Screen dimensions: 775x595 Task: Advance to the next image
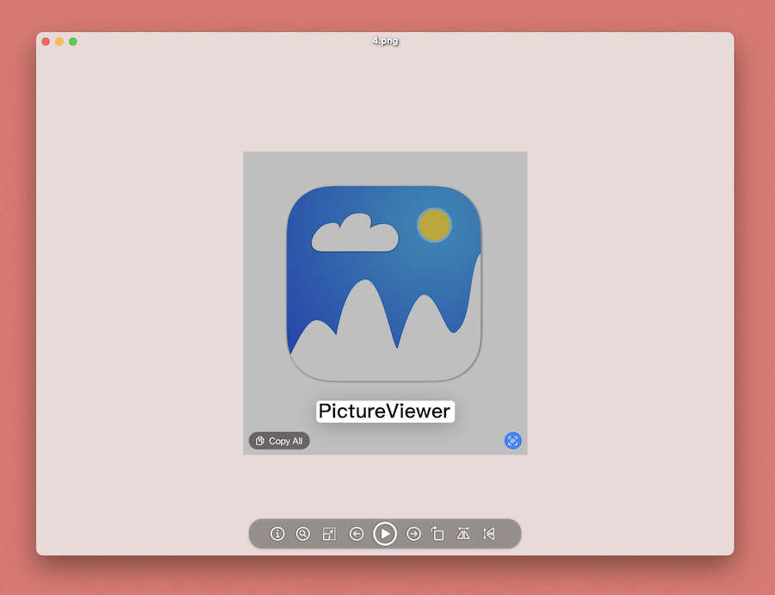413,534
